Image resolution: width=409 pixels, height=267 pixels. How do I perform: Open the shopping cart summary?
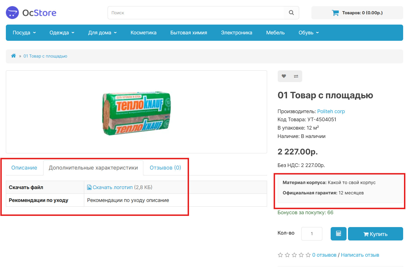357,13
